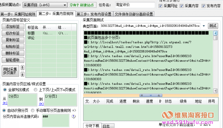This screenshot has height=128, width=223.
Task: Collapse the splitter handle below the test output
Action: pyautogui.click(x=151, y=95)
